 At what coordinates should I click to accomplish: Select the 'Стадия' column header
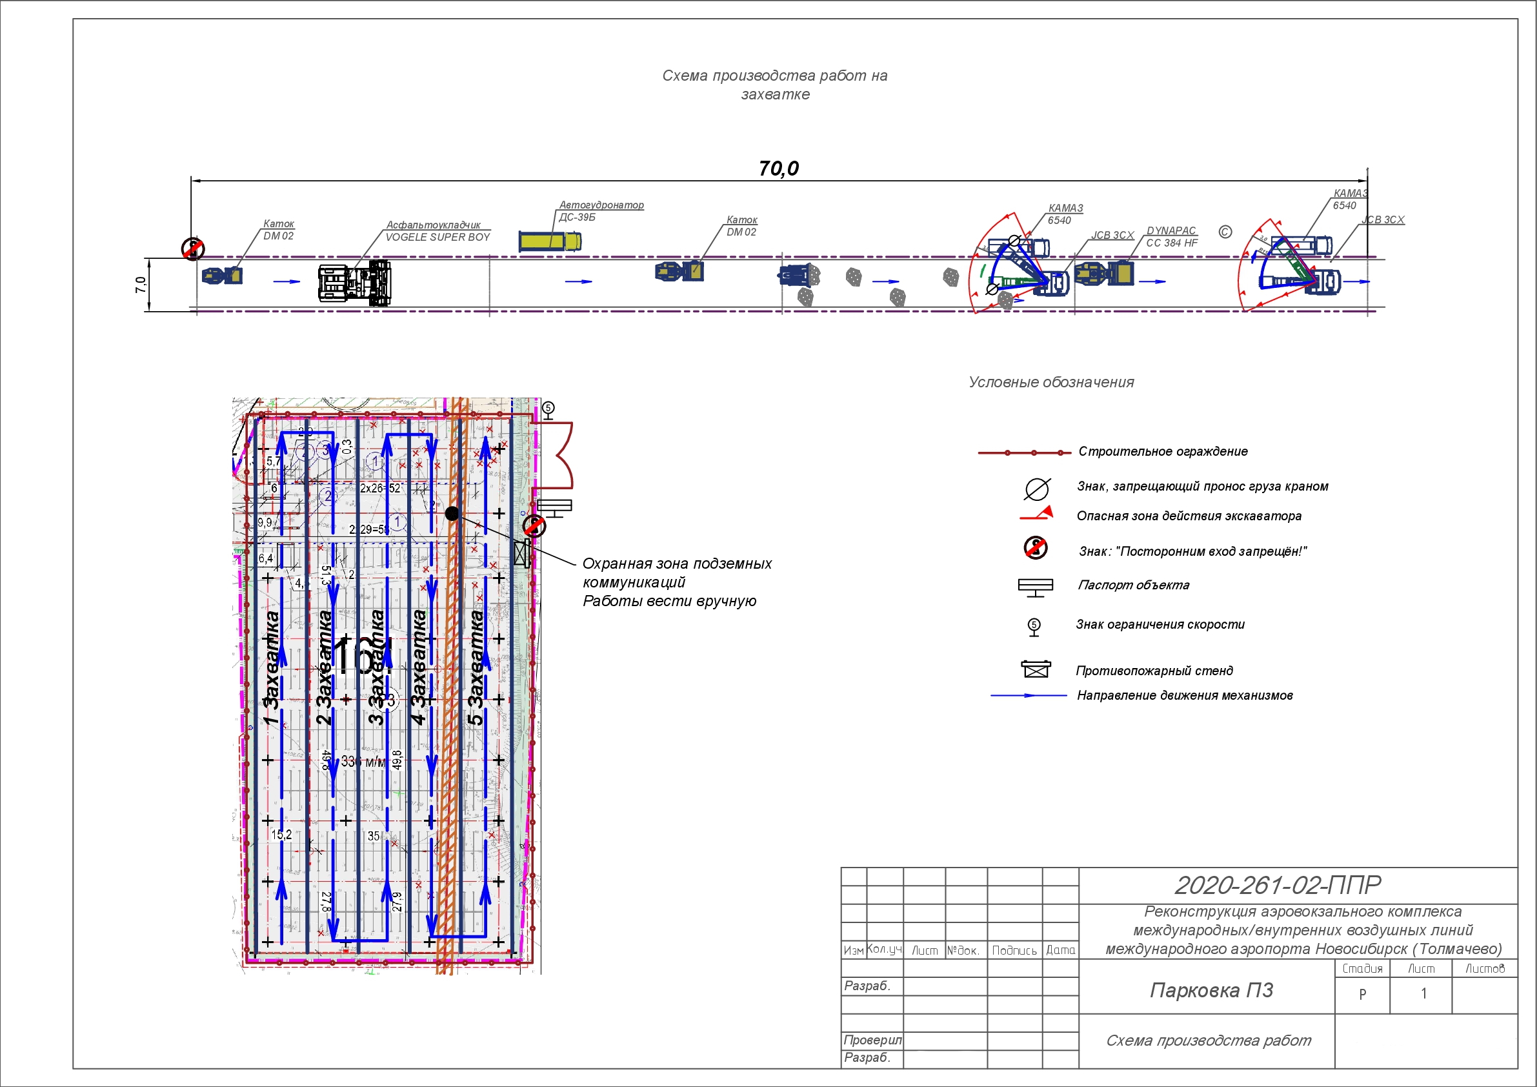click(1362, 969)
